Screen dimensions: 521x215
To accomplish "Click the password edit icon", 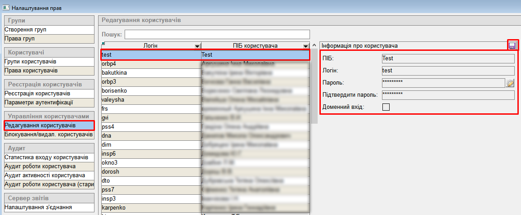I will pyautogui.click(x=510, y=83).
